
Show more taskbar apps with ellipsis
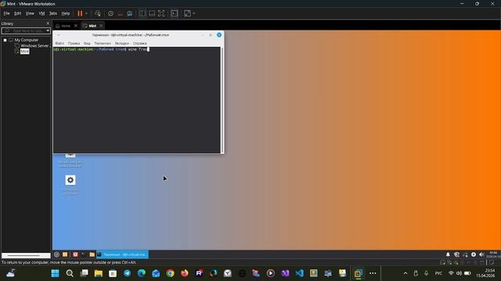(x=373, y=273)
